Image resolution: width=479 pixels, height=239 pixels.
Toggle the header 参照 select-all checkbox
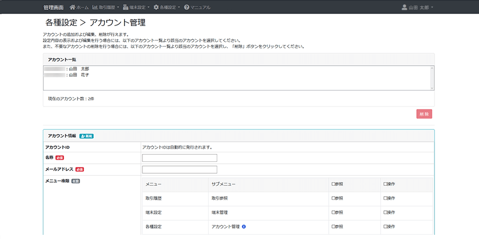point(333,184)
